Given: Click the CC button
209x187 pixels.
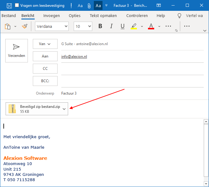Looking at the screenshot, I should tap(45, 69).
